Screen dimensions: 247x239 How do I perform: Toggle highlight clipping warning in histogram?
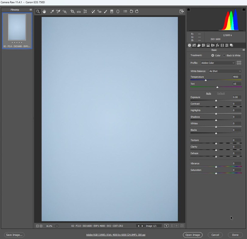244,10
